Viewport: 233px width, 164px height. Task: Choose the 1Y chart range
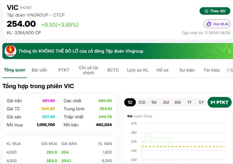189,102
